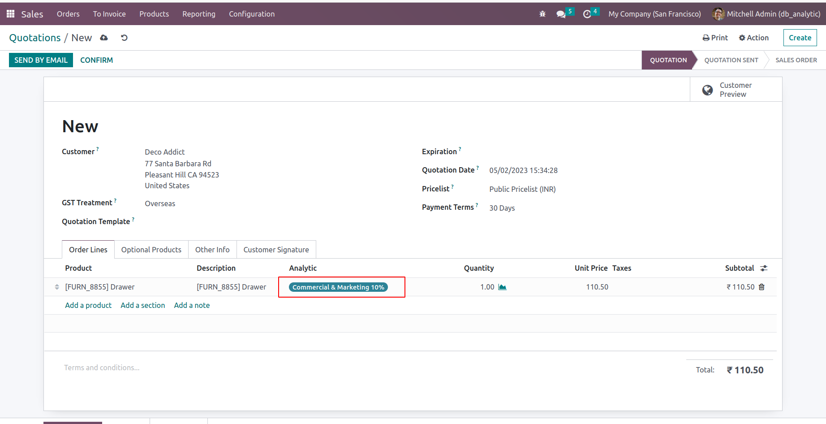This screenshot has width=826, height=424.
Task: Select Commercial & Marketing 10% analytic tag
Action: (338, 287)
